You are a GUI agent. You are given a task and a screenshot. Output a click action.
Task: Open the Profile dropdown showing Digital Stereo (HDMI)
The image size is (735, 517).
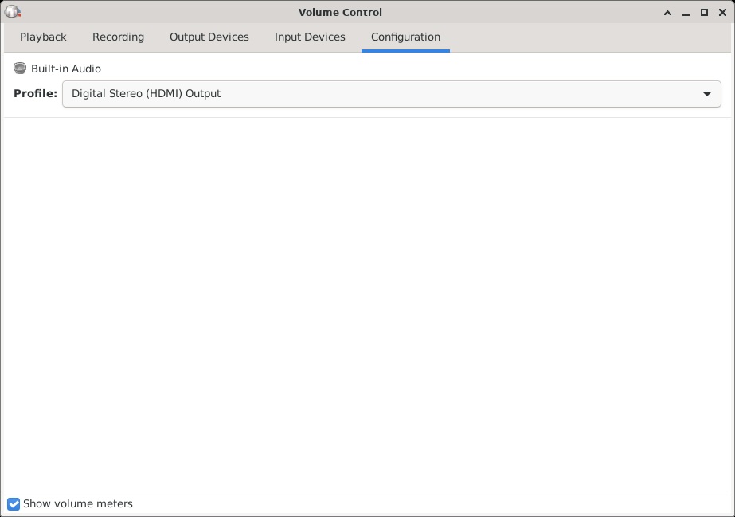(382, 94)
